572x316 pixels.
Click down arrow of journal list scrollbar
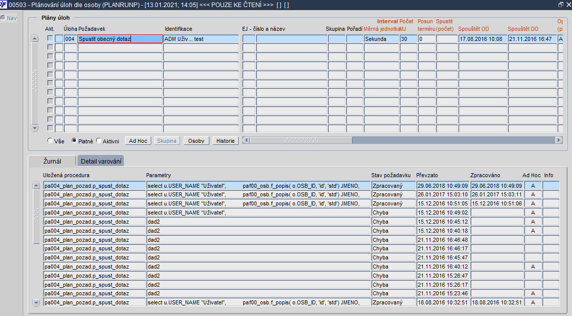(36, 302)
